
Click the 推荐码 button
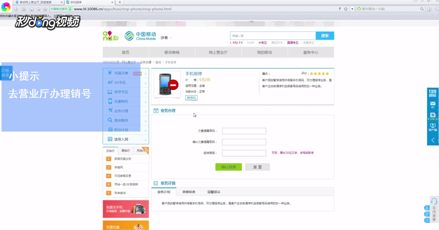click(x=191, y=98)
